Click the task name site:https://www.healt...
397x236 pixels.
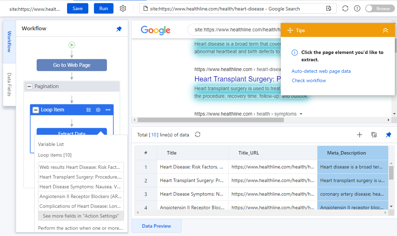click(x=35, y=9)
